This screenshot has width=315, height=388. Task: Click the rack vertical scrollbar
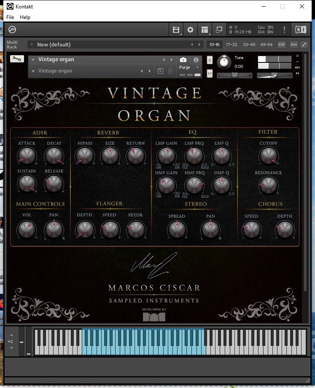(x=305, y=173)
